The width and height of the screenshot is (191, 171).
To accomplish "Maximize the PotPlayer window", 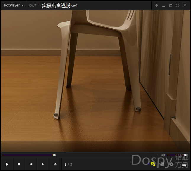I will coord(171,5).
